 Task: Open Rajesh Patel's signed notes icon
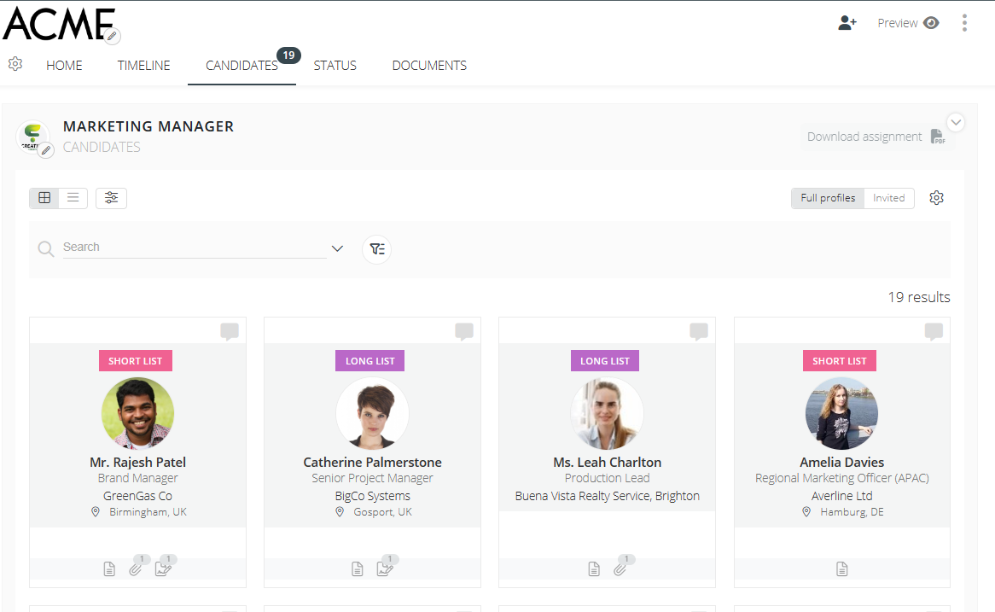(163, 568)
